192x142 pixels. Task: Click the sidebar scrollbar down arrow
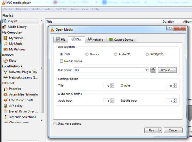pos(42,120)
